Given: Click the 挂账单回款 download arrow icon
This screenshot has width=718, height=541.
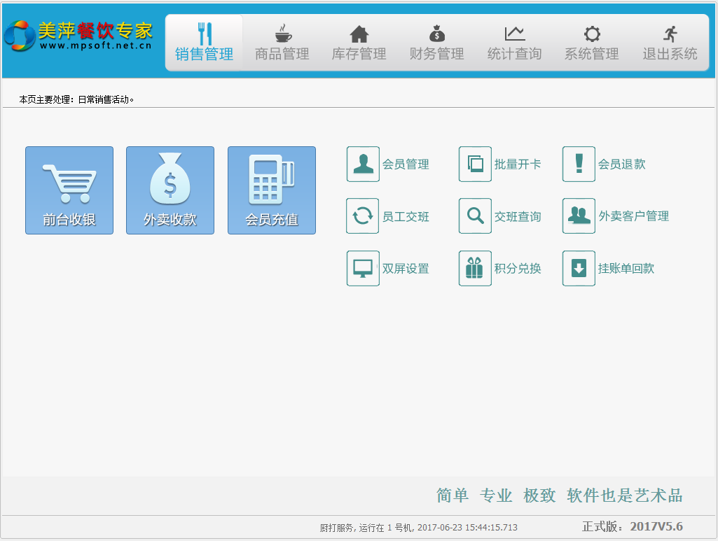Looking at the screenshot, I should point(579,269).
